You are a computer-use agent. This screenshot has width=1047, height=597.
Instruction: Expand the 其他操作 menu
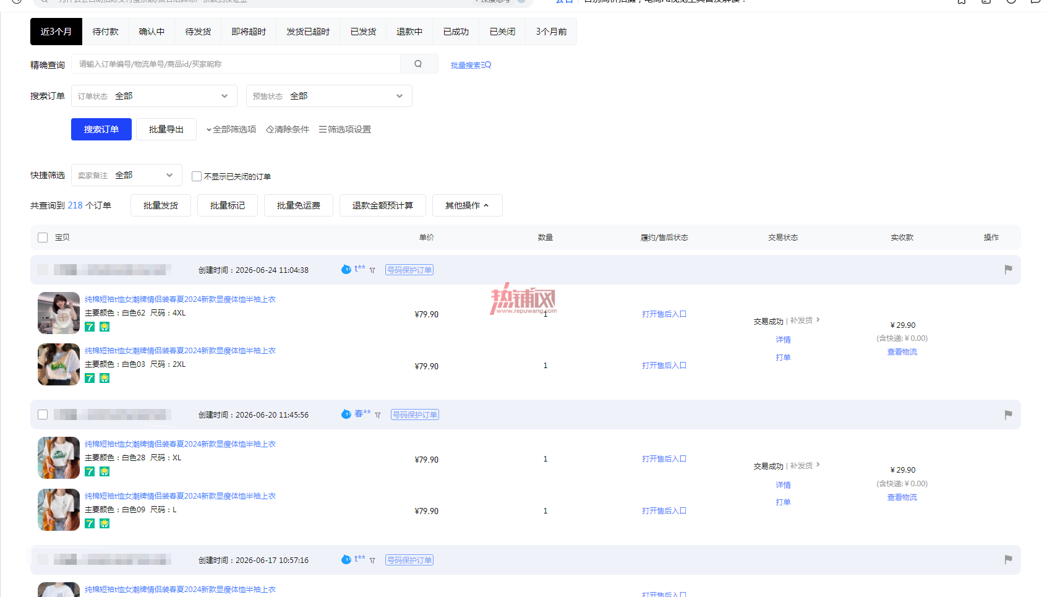[467, 205]
